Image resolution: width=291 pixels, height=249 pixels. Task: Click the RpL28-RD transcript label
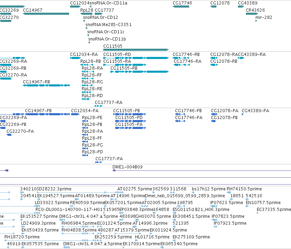point(92,96)
